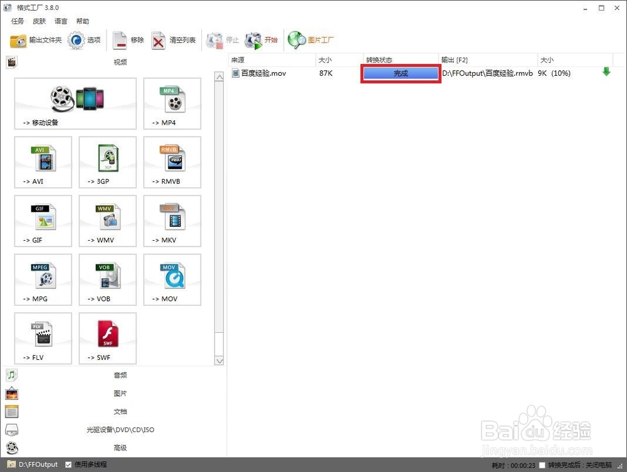Choose the -> MKV conversion tile
The image size is (627, 472).
[x=172, y=221]
